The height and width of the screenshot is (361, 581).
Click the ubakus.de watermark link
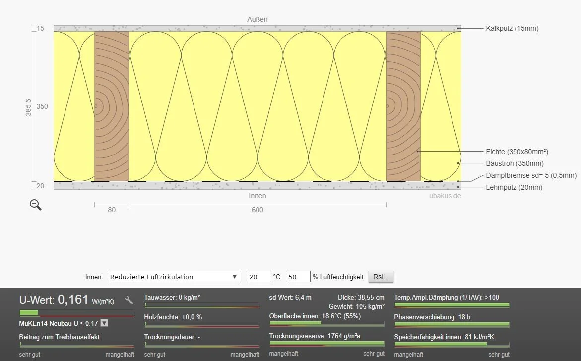[x=445, y=196]
